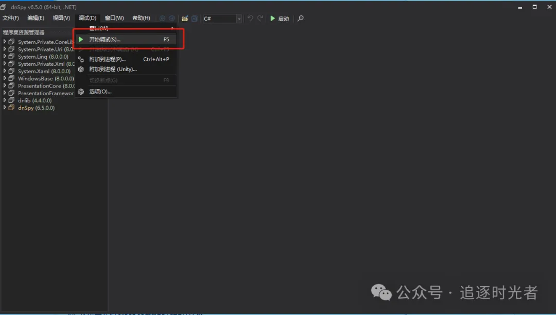Select the PresentationCore assembly name
556x315 pixels.
pos(46,86)
